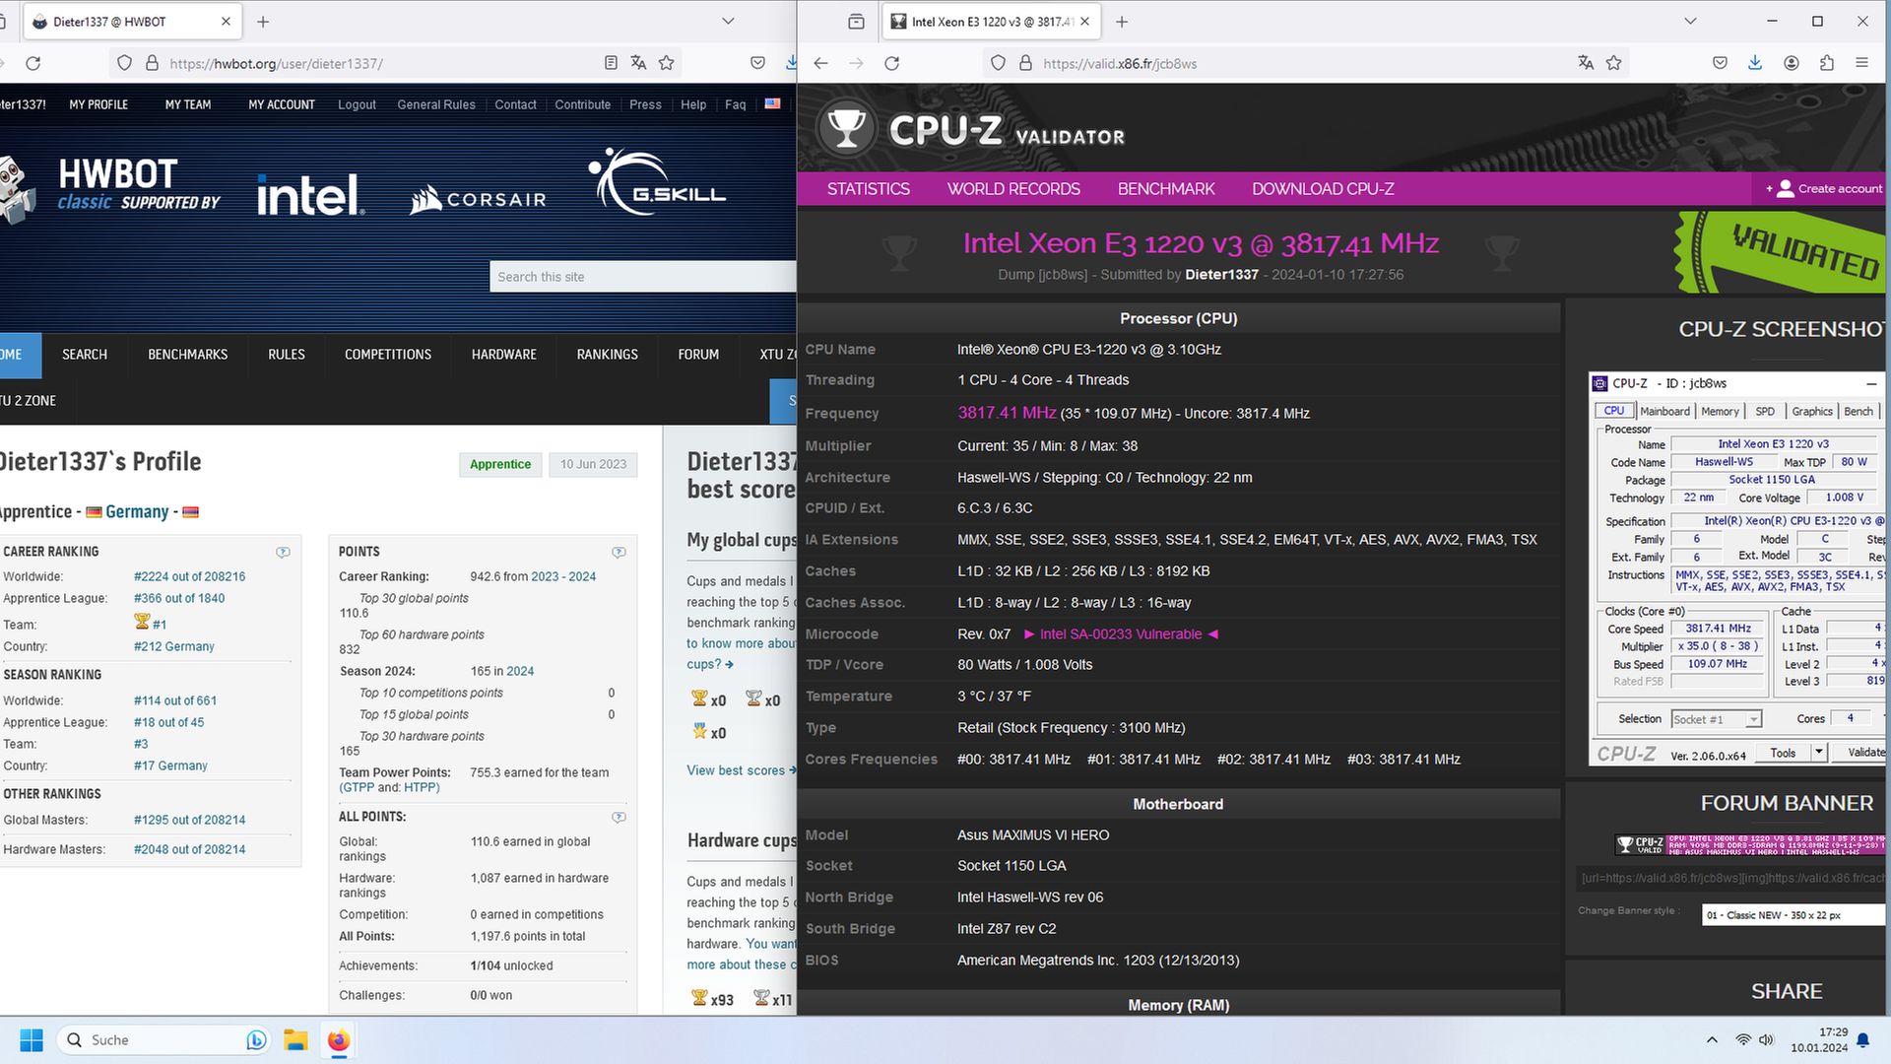Open reader view in HWBOT browser window
1891x1064 pixels.
click(x=611, y=63)
